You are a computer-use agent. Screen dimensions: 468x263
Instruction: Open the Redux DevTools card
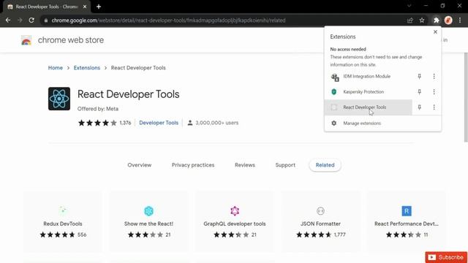coord(63,222)
